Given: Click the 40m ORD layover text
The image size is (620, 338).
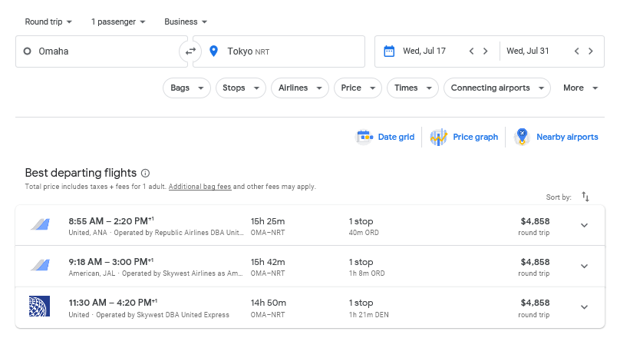Looking at the screenshot, I should click(364, 233).
